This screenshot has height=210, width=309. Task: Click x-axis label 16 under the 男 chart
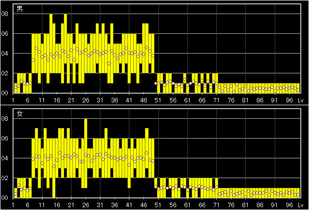click(56, 100)
